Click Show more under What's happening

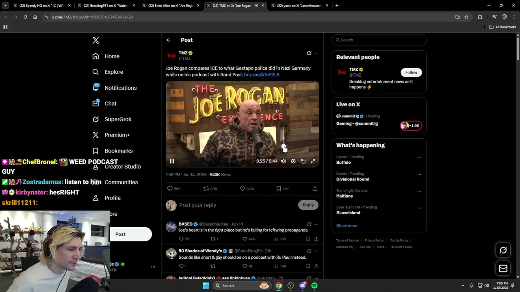(347, 225)
